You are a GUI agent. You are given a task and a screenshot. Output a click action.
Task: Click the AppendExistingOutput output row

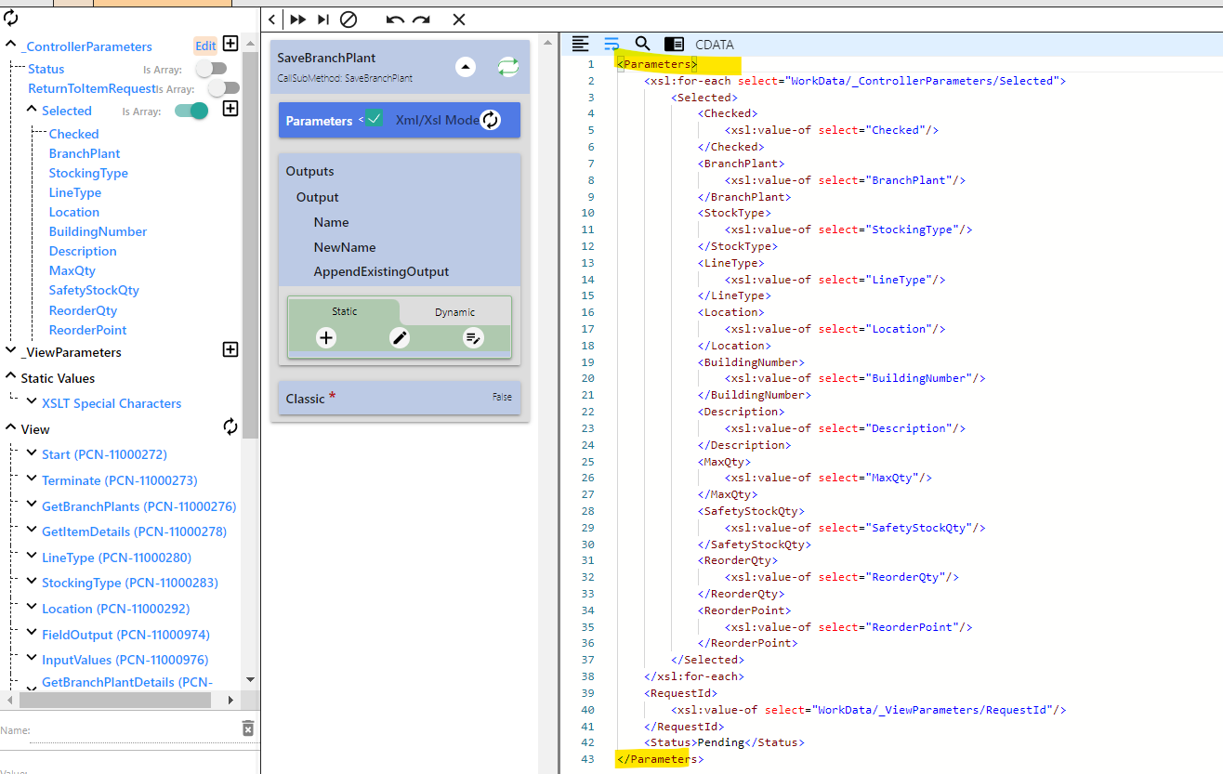click(x=381, y=272)
